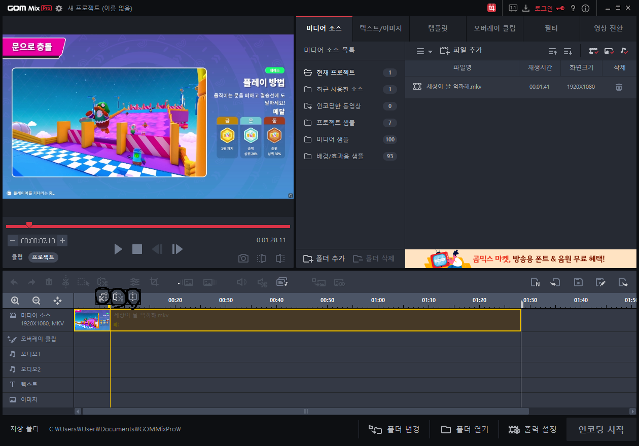
Task: Open help question mark icon
Action: tap(573, 8)
